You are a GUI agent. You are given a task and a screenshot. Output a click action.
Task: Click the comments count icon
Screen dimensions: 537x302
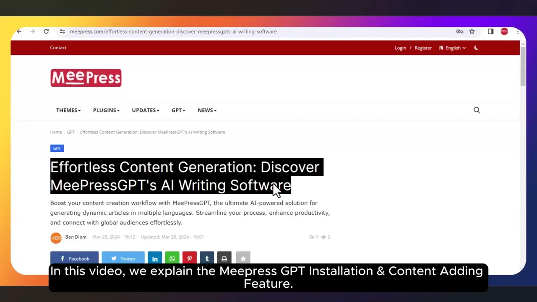[x=311, y=237]
